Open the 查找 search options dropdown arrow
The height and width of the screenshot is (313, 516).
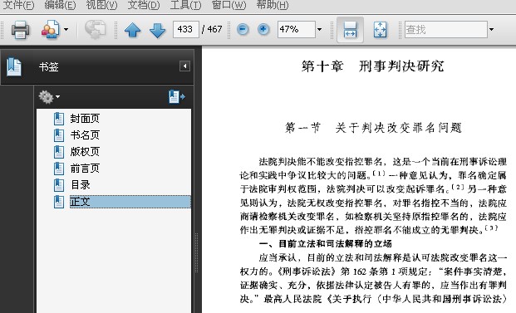491,30
